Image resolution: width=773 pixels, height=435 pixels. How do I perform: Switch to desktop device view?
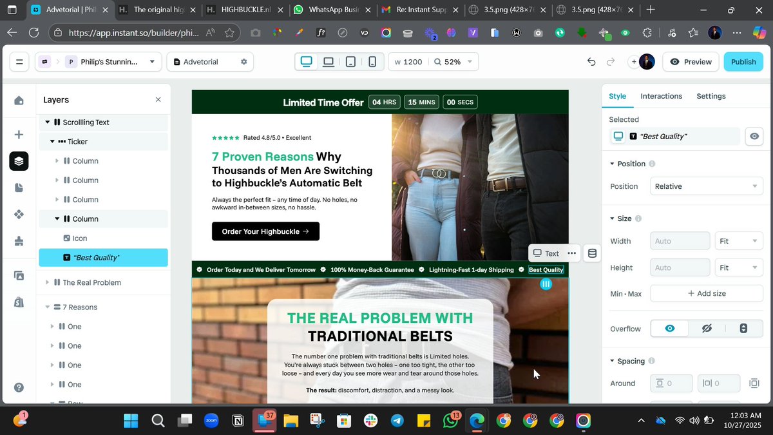point(307,62)
